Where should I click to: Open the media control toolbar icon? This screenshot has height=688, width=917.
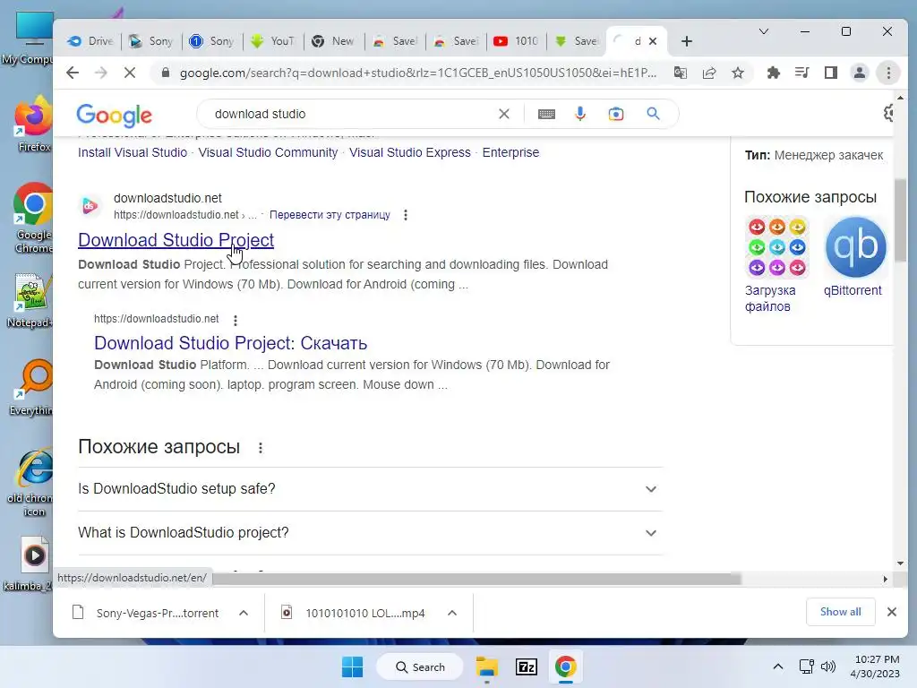(801, 73)
